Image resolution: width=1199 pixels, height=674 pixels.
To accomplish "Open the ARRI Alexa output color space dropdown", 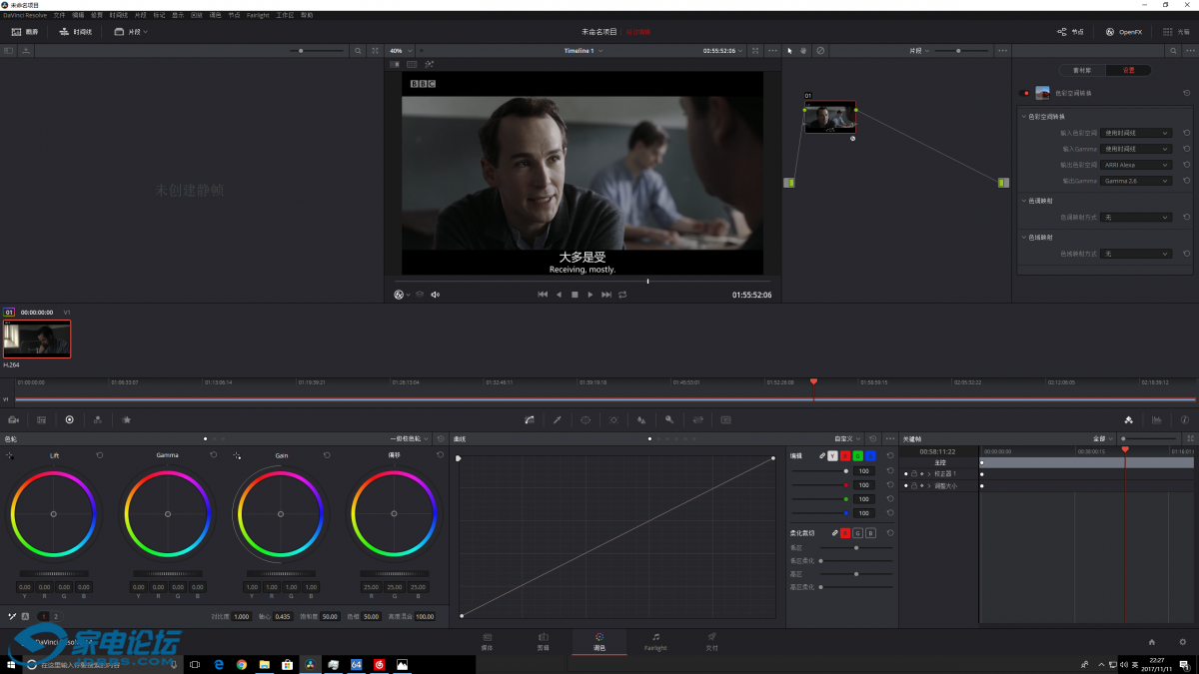I will tap(1136, 165).
